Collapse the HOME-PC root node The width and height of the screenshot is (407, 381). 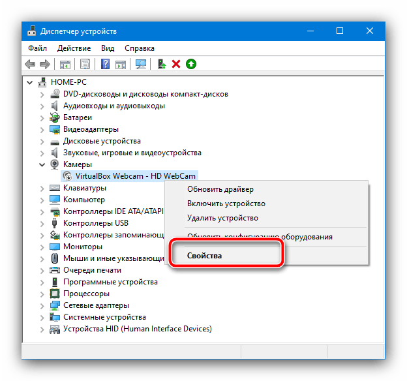click(x=30, y=83)
